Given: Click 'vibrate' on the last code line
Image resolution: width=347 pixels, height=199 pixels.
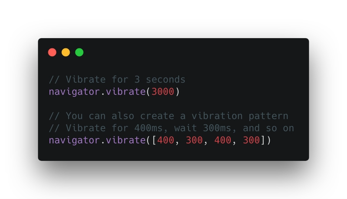Looking at the screenshot, I should 126,140.
